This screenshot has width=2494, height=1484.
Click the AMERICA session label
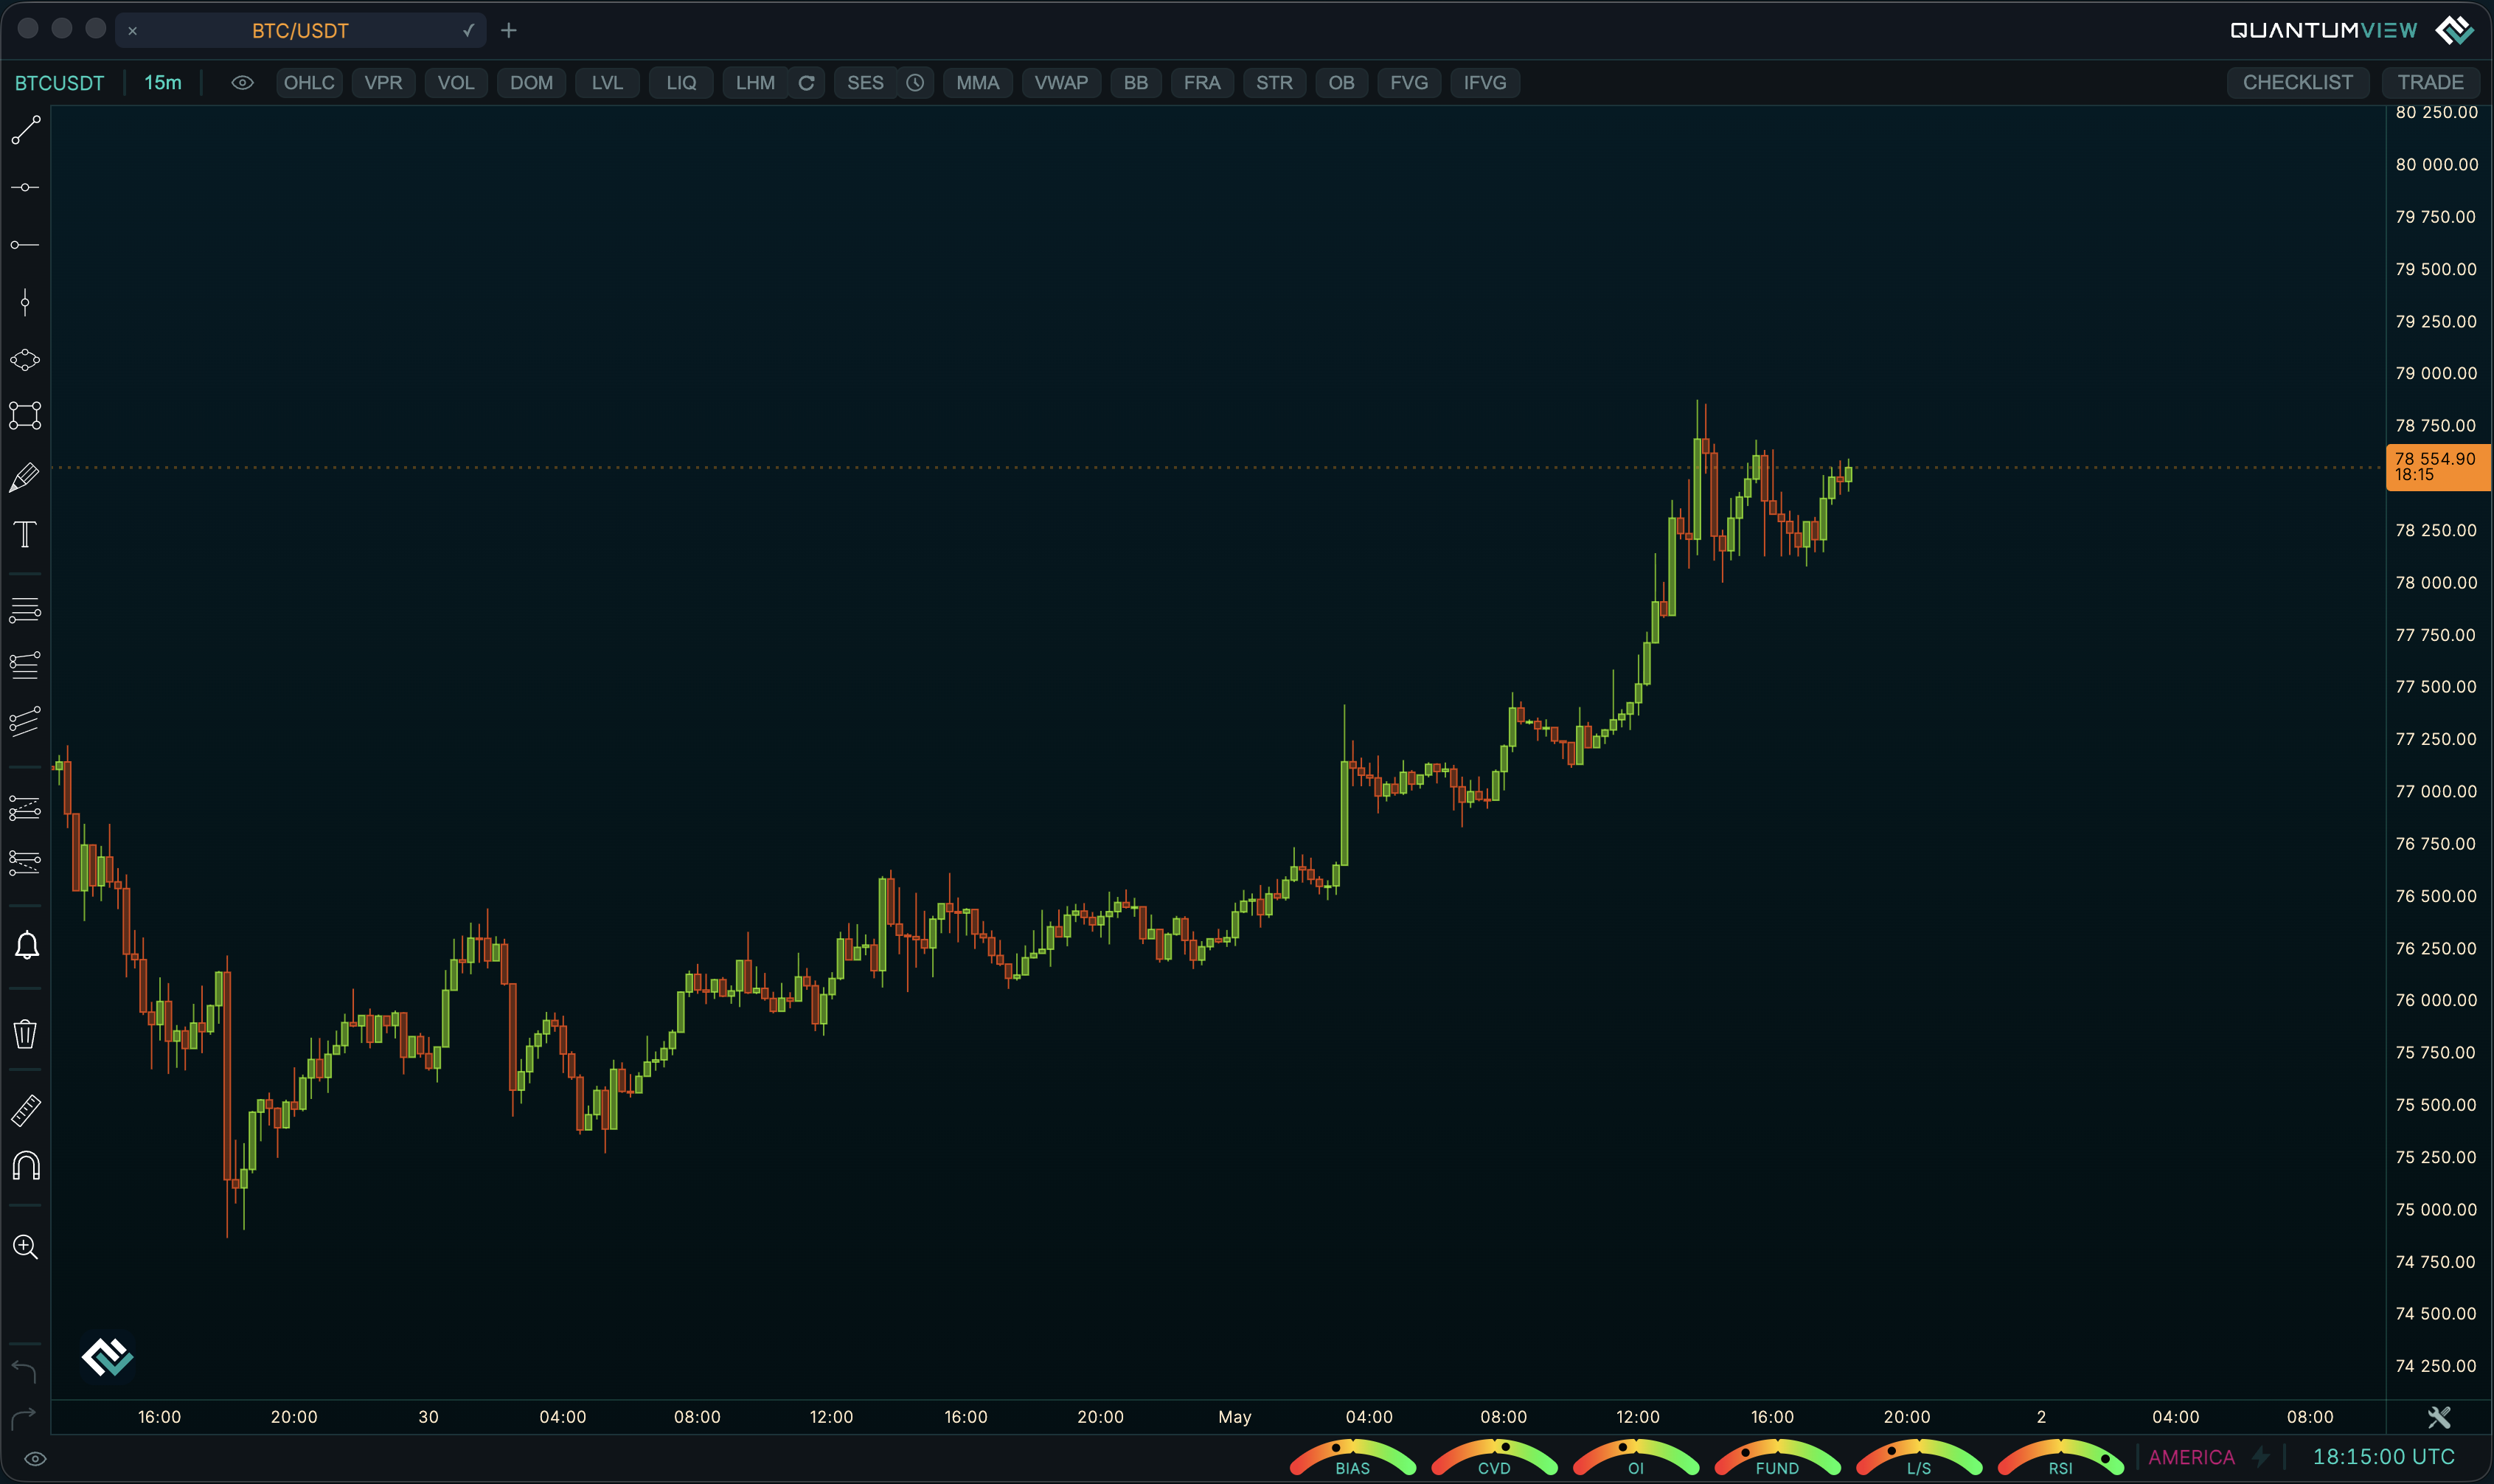point(2191,1457)
